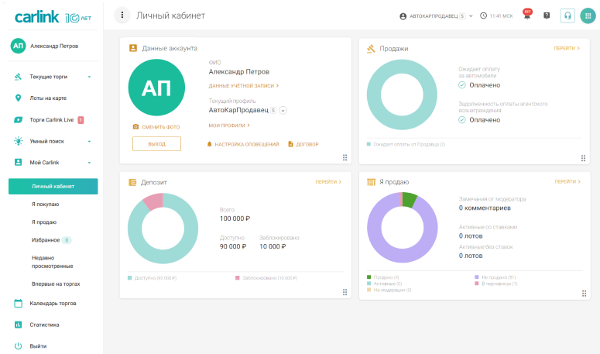Open the three-dot menu beside Личный кабинет
Viewport: 600px width, 354px height.
coord(122,15)
